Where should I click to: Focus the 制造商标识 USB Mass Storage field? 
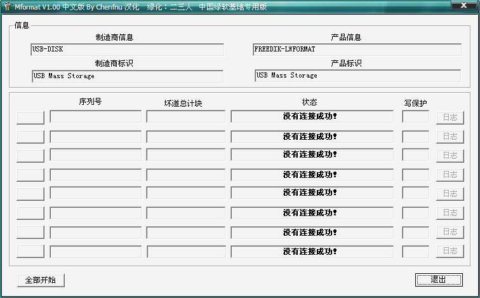point(127,76)
